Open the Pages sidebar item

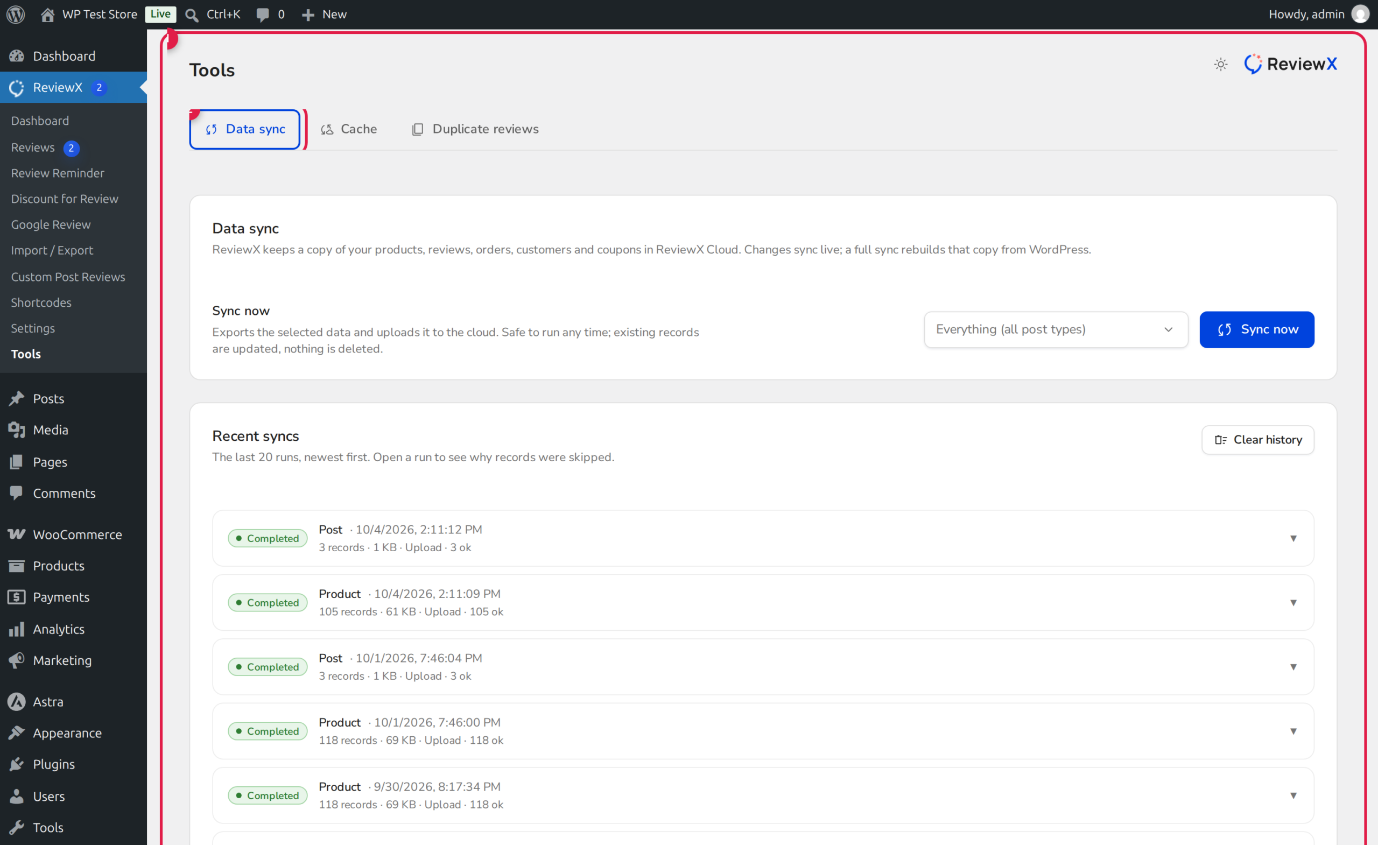73,462
